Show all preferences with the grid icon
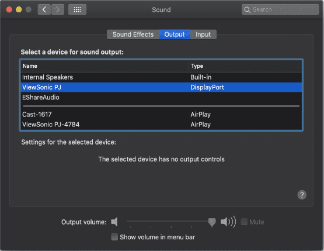The height and width of the screenshot is (251, 324). 77,9
